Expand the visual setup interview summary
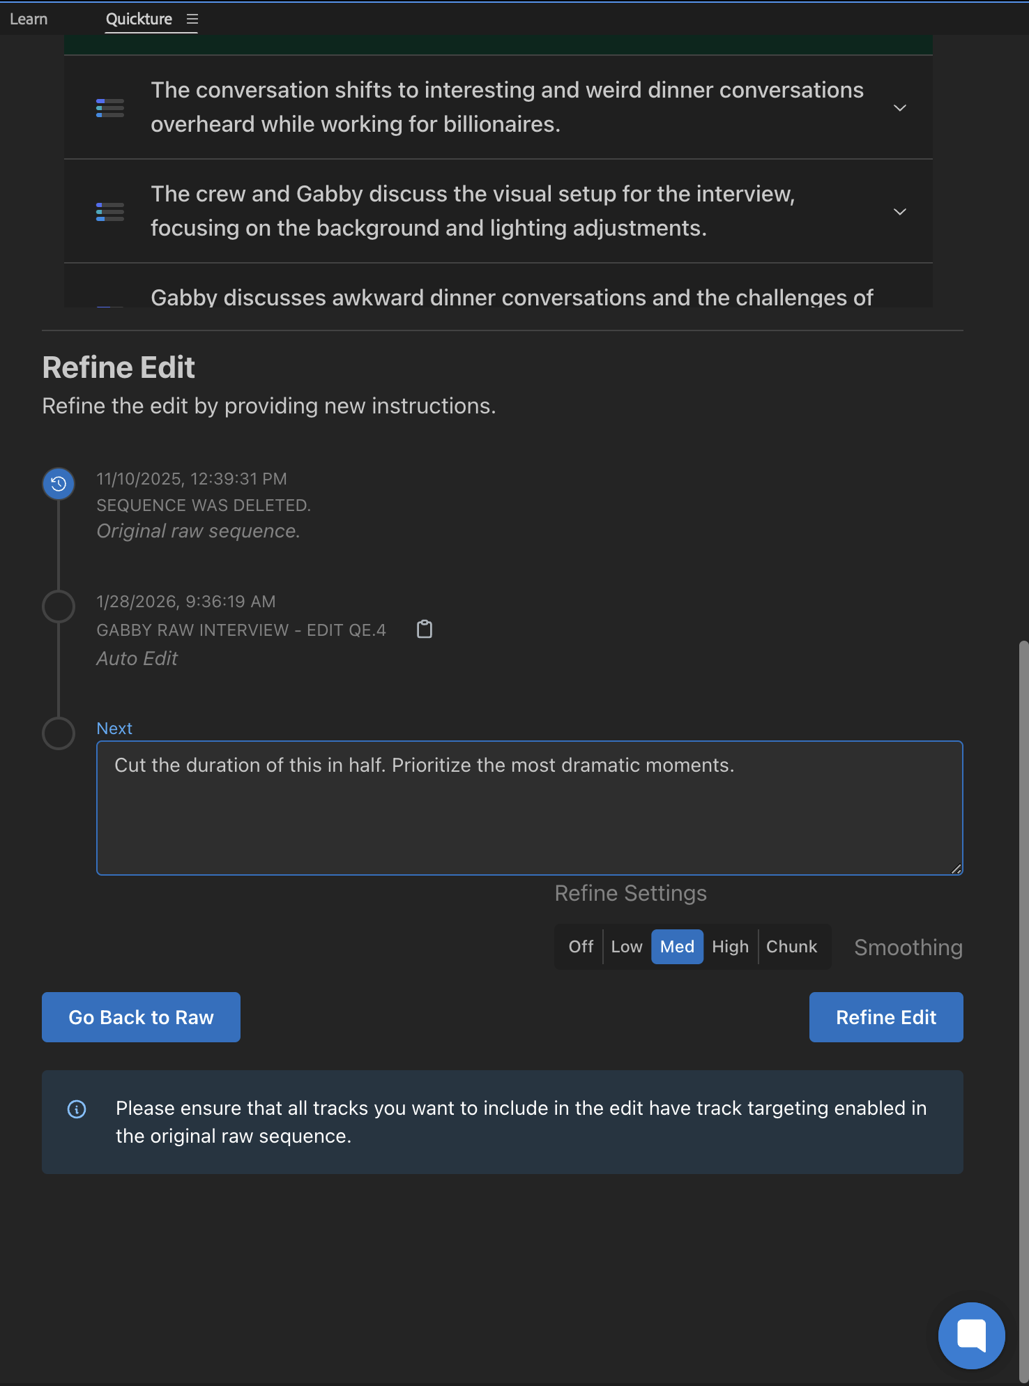1029x1386 pixels. pos(900,212)
